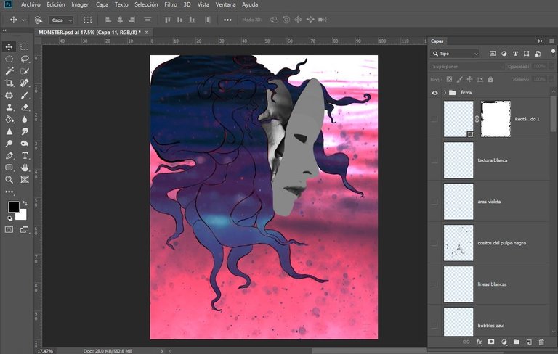Align left edges icon in options bar
Image resolution: width=558 pixels, height=354 pixels.
pos(108,20)
